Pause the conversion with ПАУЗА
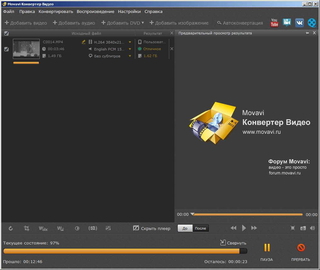Image resolution: width=320 pixels, height=270 pixels. click(x=267, y=252)
